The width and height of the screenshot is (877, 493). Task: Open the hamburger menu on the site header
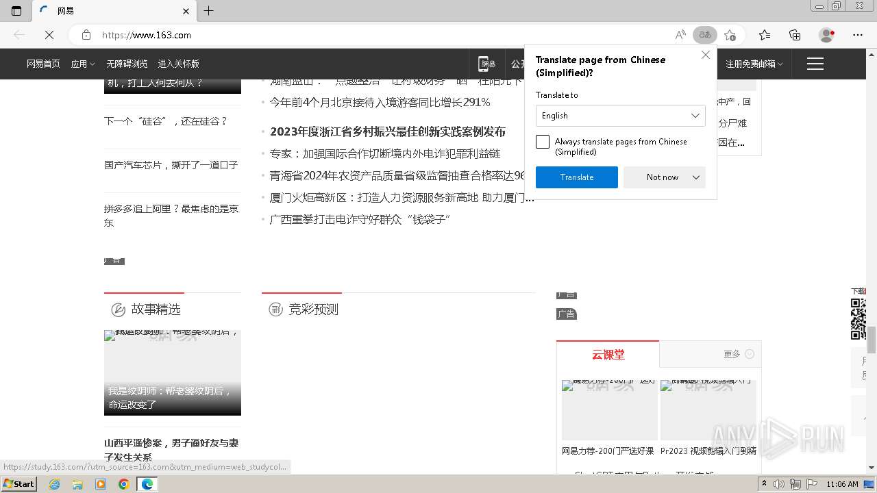click(815, 64)
